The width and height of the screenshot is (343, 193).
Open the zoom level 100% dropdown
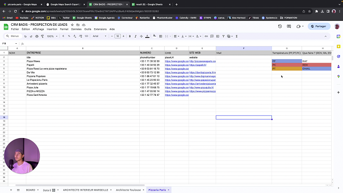click(52, 36)
